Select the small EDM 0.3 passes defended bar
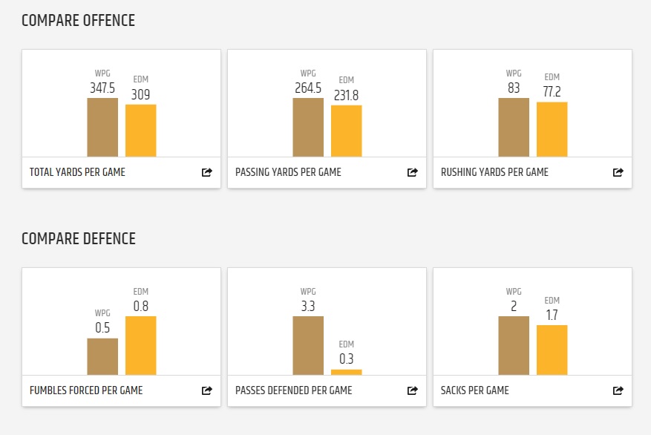The image size is (651, 435). pyautogui.click(x=346, y=372)
